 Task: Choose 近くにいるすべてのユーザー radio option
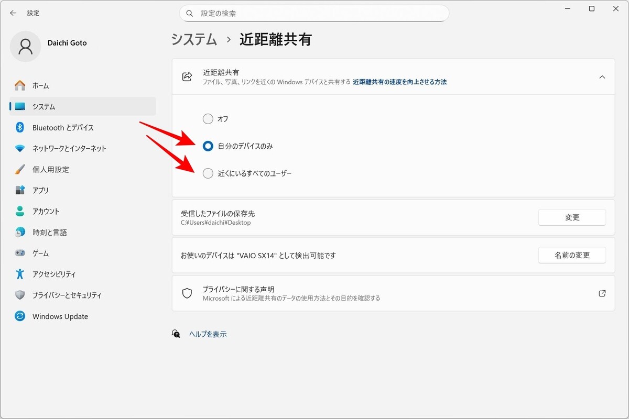208,173
